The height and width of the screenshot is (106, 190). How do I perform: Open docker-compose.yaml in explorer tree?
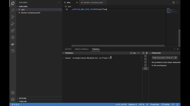click(39, 13)
